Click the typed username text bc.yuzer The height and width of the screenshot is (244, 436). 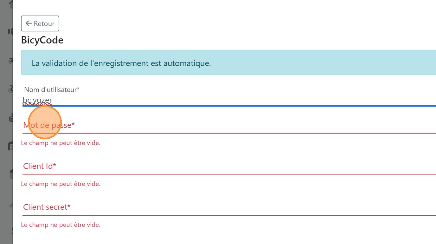37,100
